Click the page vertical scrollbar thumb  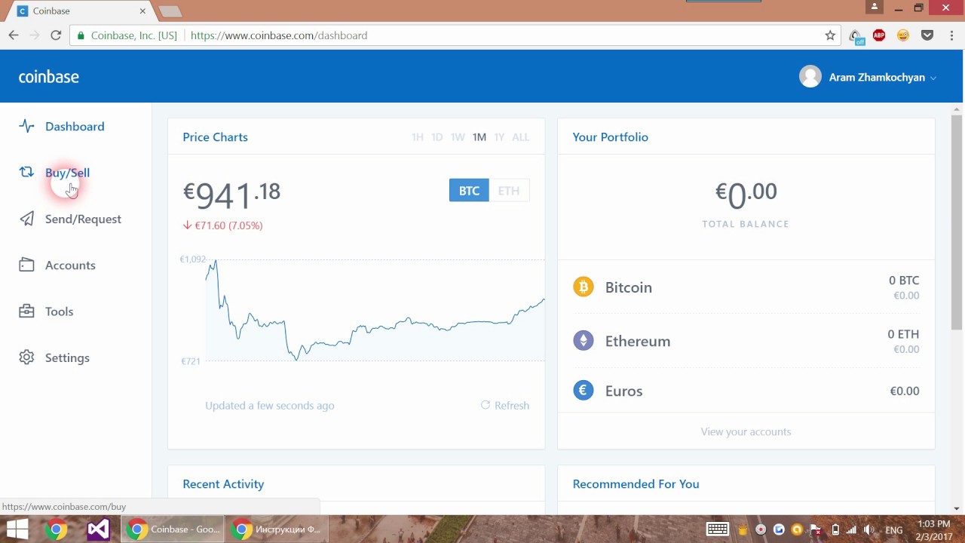pyautogui.click(x=957, y=222)
